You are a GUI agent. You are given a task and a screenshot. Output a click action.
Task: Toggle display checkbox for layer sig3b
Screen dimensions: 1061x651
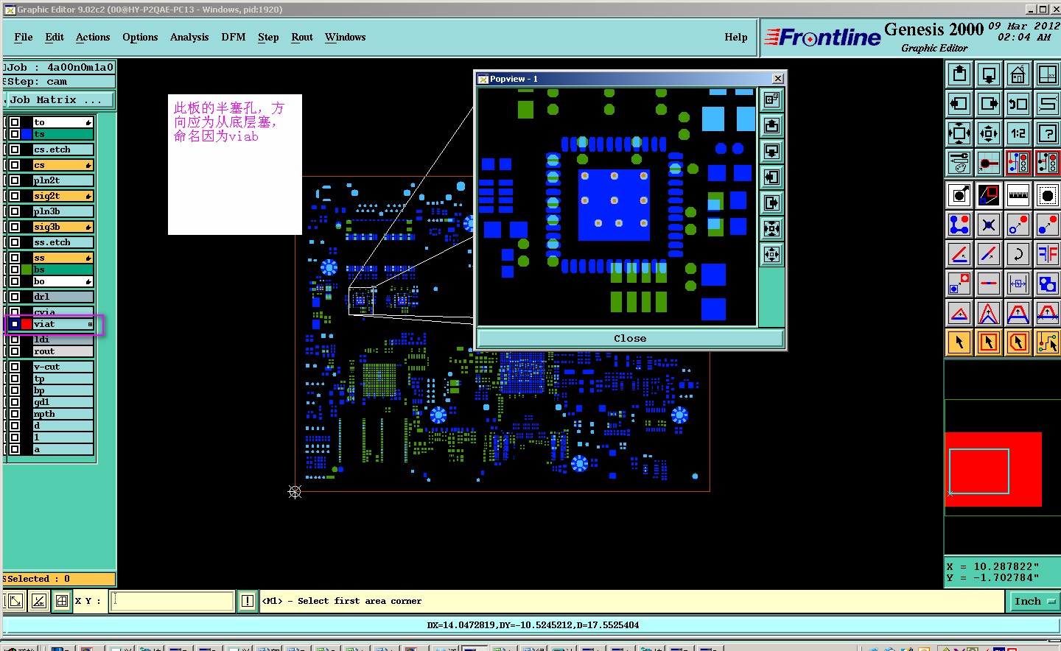coord(15,227)
